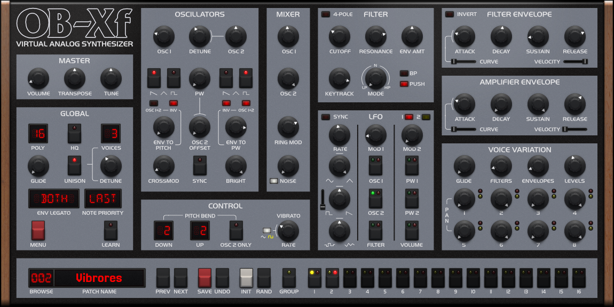Click the Group button
This screenshot has height=307, width=614.
[x=289, y=278]
